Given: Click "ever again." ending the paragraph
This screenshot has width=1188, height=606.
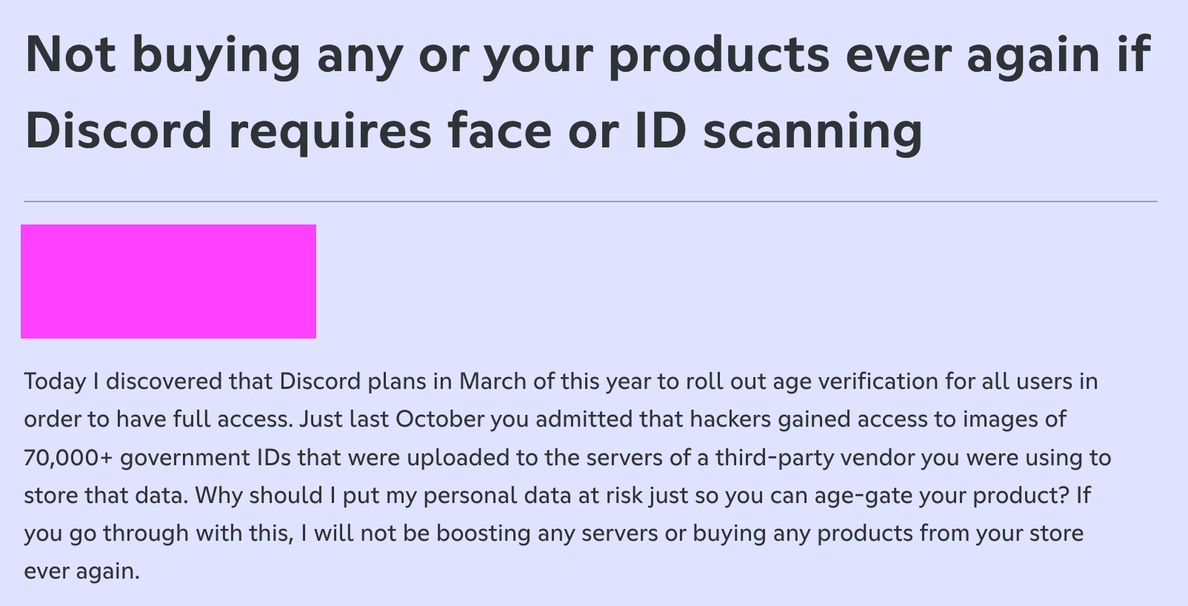Looking at the screenshot, I should (81, 572).
